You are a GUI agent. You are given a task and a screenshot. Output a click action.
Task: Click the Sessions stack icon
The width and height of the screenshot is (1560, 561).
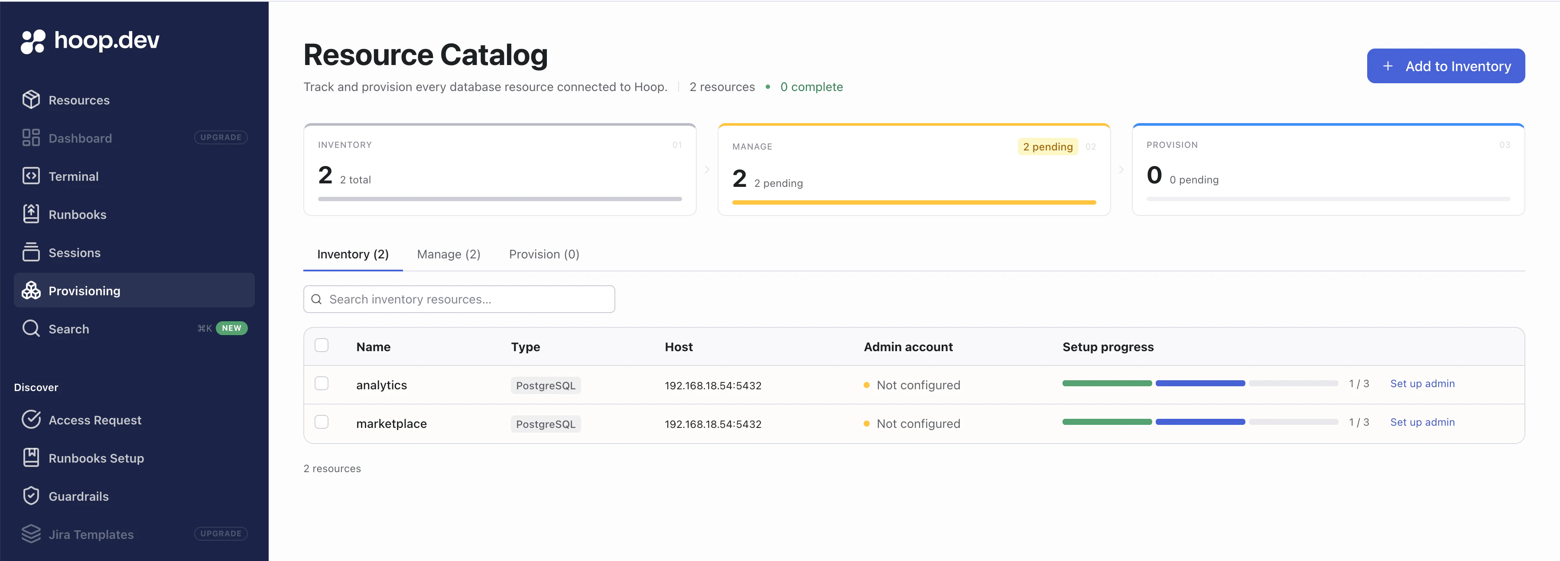point(31,252)
